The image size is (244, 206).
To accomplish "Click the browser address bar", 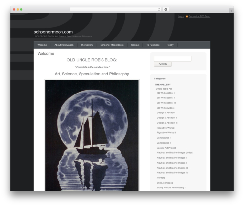I will pyautogui.click(x=116, y=9).
